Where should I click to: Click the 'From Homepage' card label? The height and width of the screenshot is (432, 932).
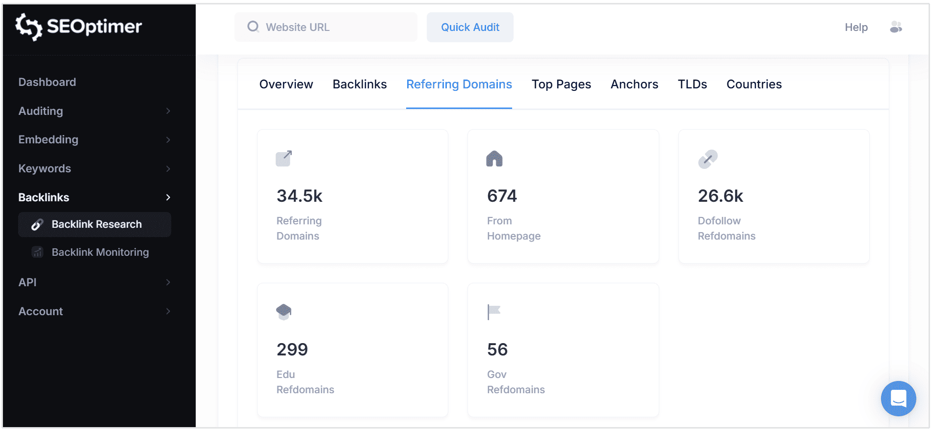[514, 228]
